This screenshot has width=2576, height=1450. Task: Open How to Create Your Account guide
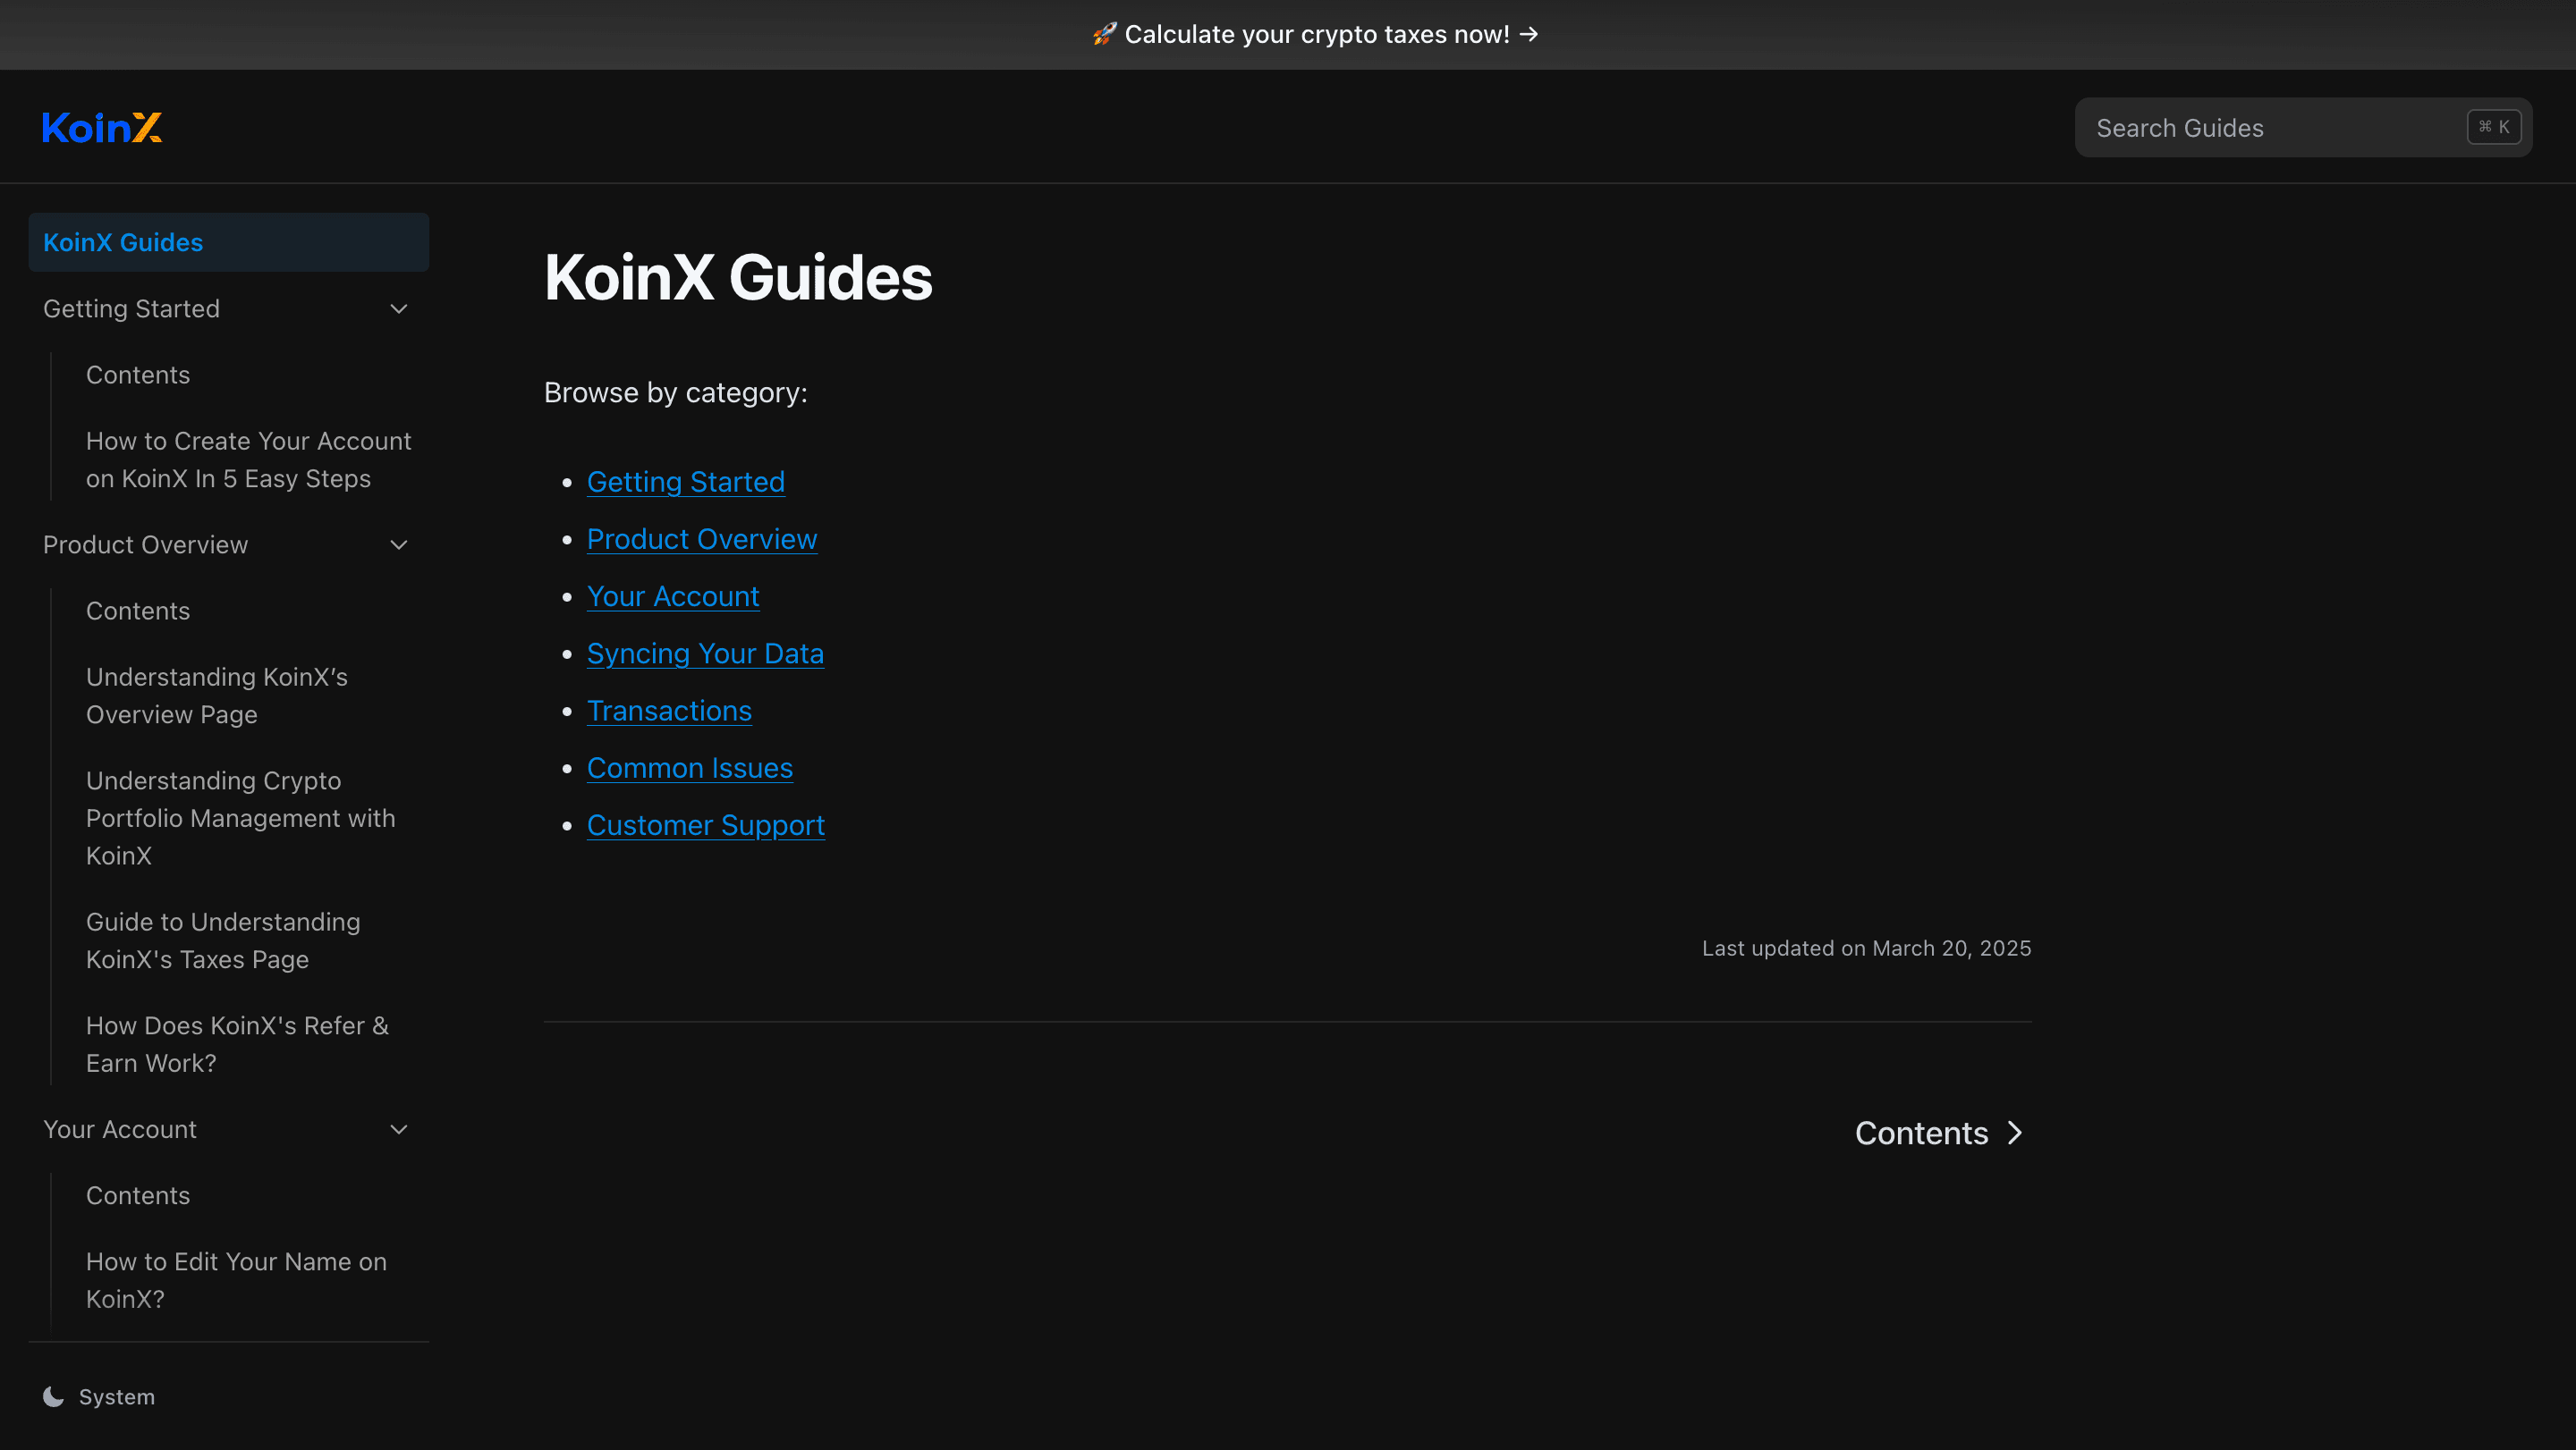point(248,459)
